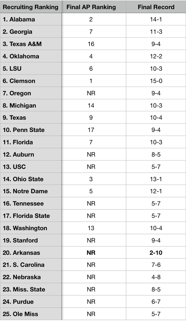The height and width of the screenshot is (321, 186).
Task: Click Purdue's 6-7 final record cell
Action: point(156,302)
